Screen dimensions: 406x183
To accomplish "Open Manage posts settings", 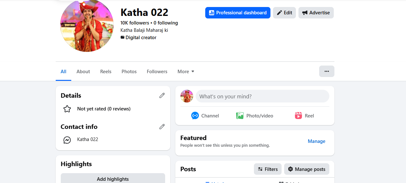I will click(307, 169).
